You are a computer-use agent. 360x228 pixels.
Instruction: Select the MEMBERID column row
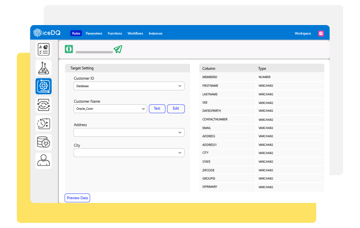click(262, 77)
